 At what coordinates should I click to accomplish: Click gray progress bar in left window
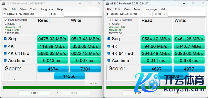(44, 83)
